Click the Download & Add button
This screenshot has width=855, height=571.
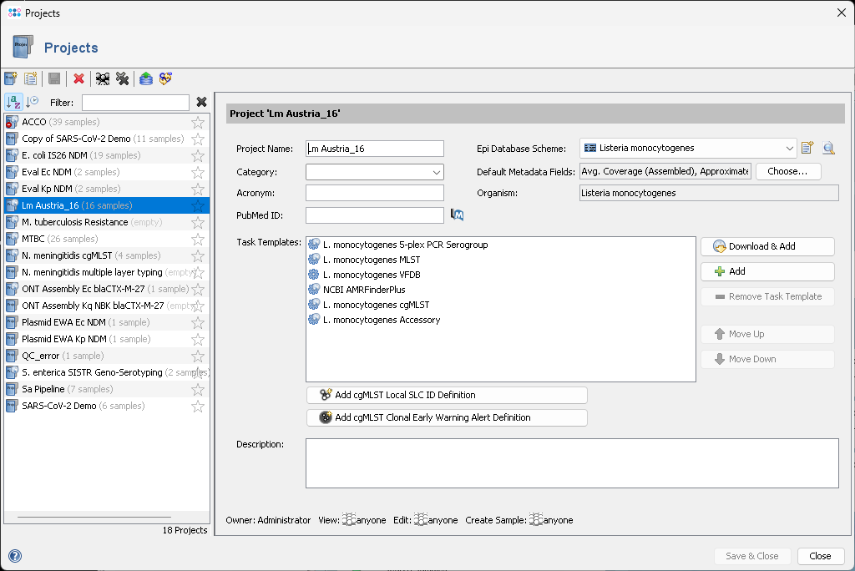[x=767, y=246]
